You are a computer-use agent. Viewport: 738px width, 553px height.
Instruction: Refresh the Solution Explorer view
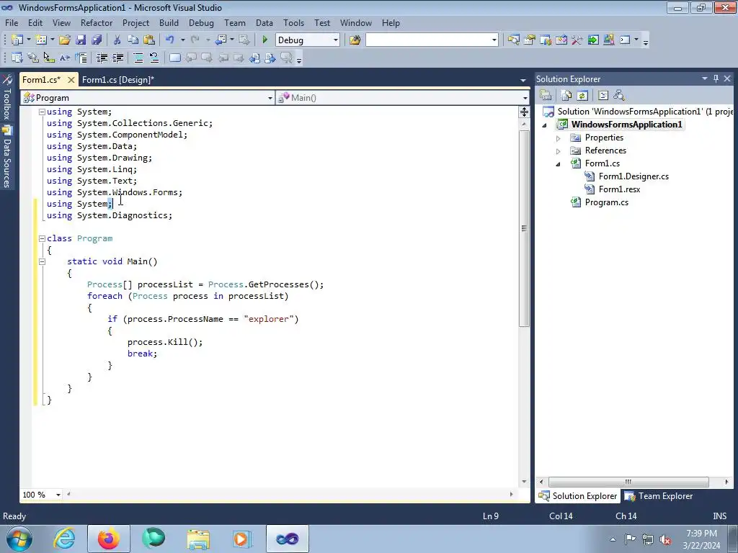coord(582,96)
